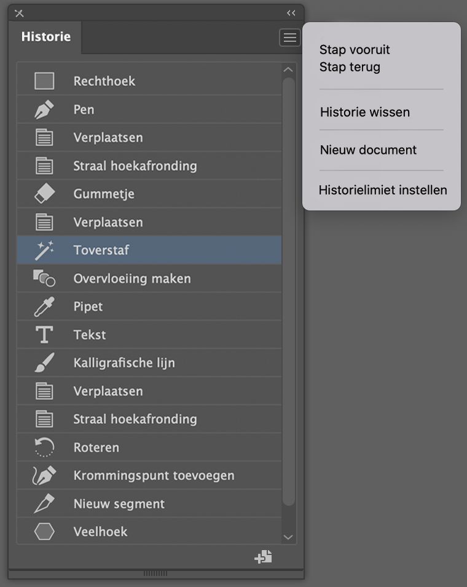Open the Historie panel hamburger menu

pyautogui.click(x=289, y=38)
